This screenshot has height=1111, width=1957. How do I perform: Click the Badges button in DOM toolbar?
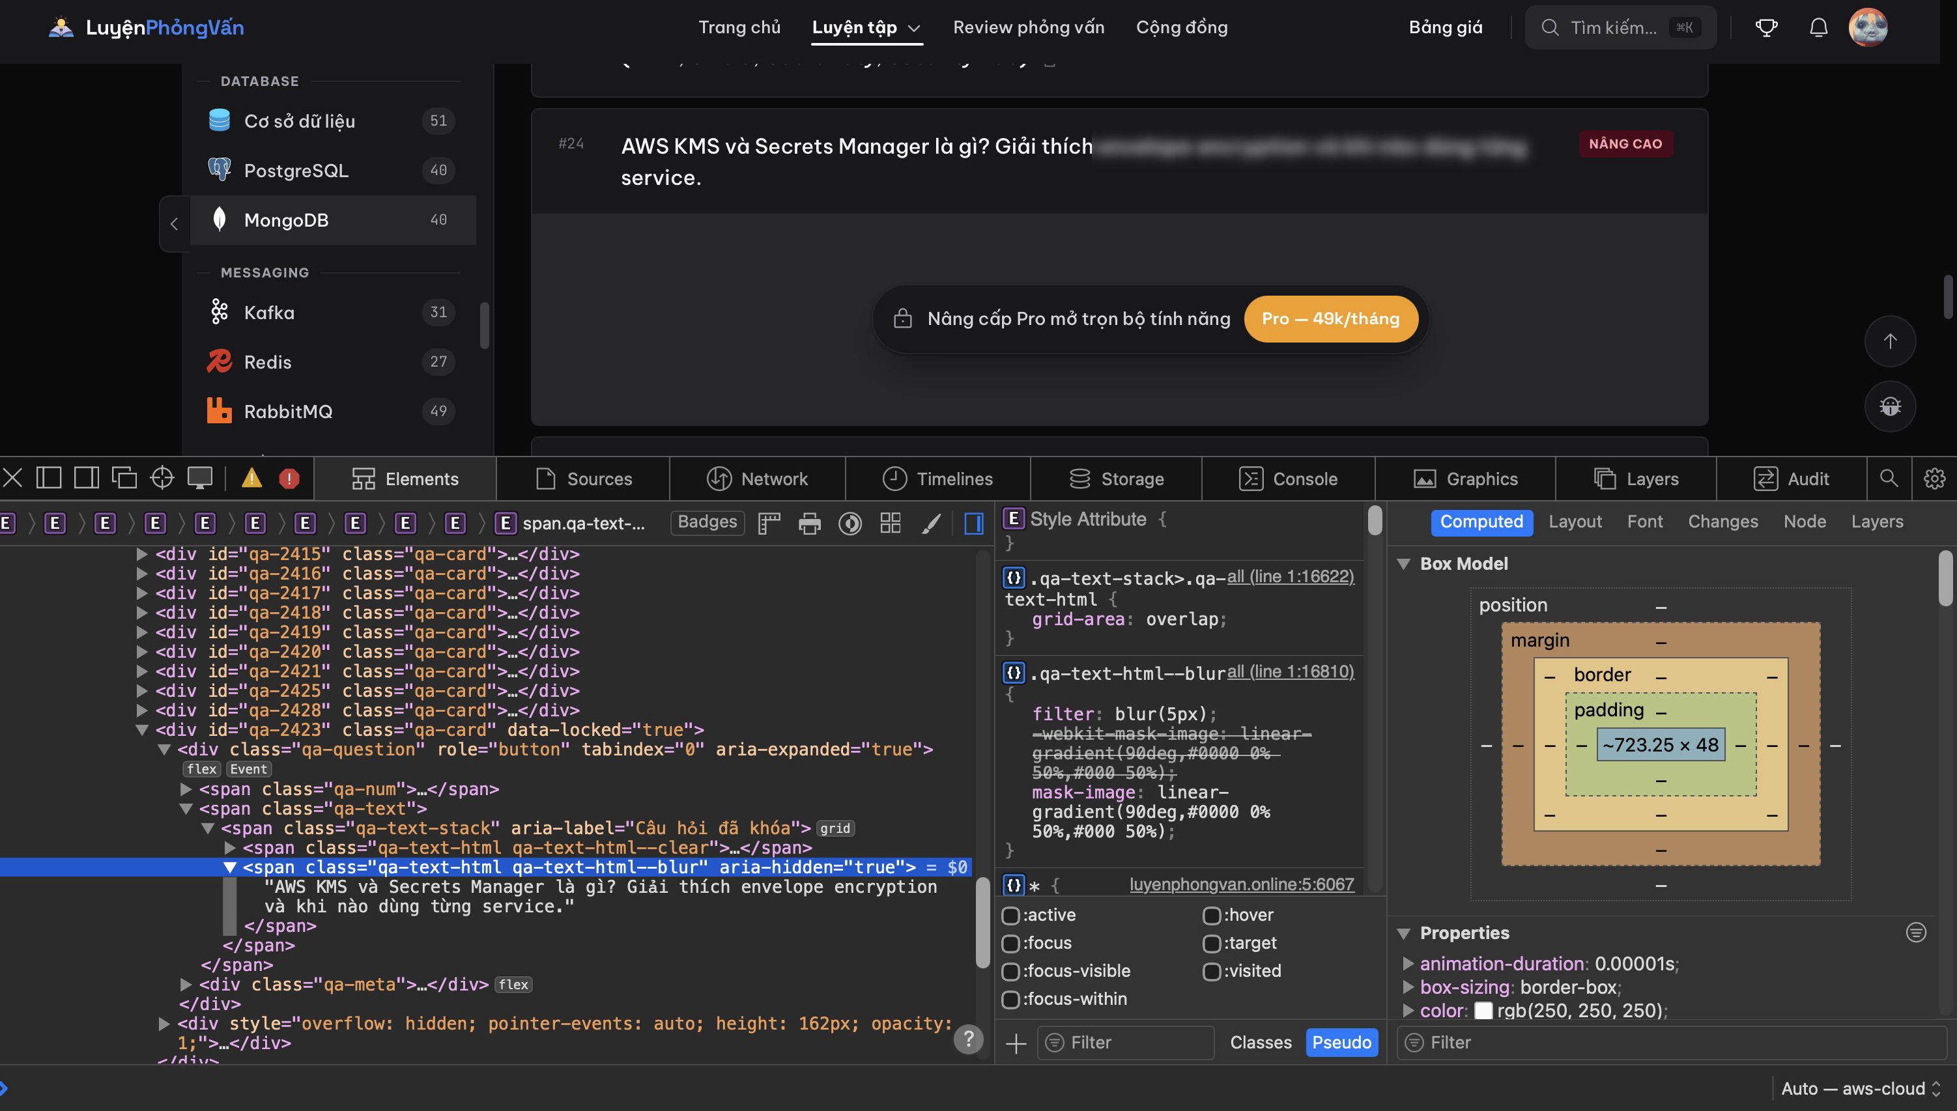pos(707,523)
